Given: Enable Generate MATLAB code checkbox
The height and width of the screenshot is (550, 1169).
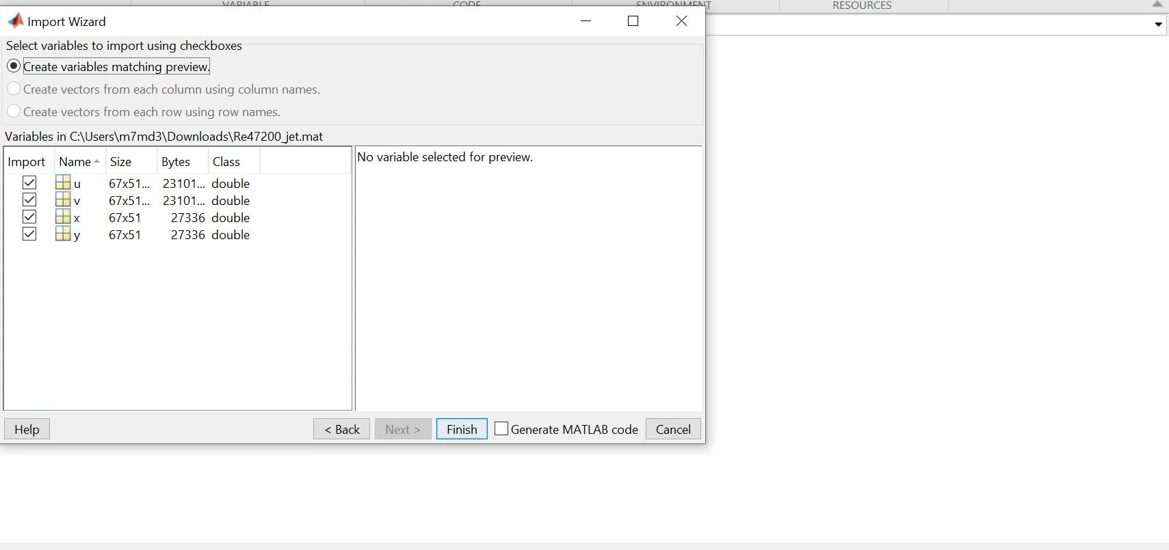Looking at the screenshot, I should tap(501, 428).
